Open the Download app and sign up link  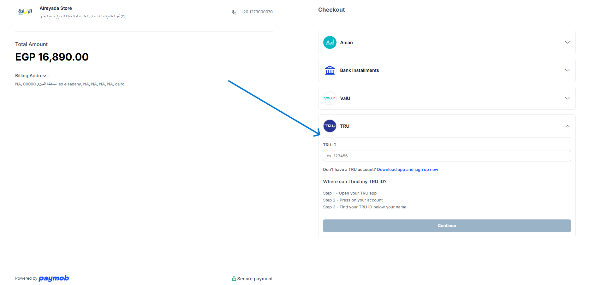tap(407, 170)
